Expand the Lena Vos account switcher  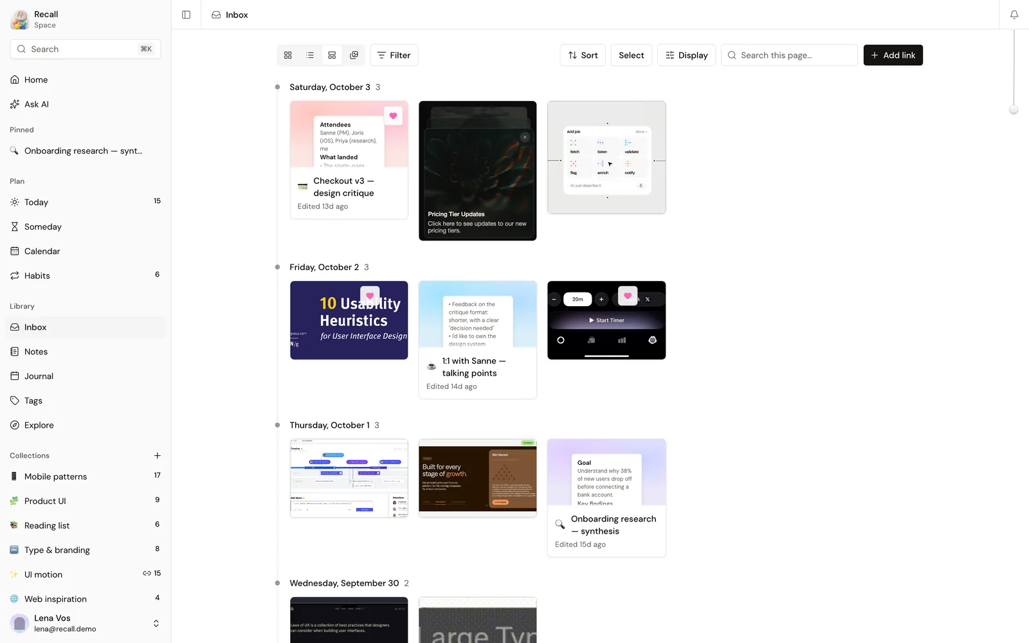pos(156,623)
